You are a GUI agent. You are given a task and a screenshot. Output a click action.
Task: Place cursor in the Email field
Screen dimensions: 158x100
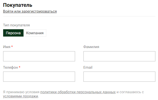point(119,77)
